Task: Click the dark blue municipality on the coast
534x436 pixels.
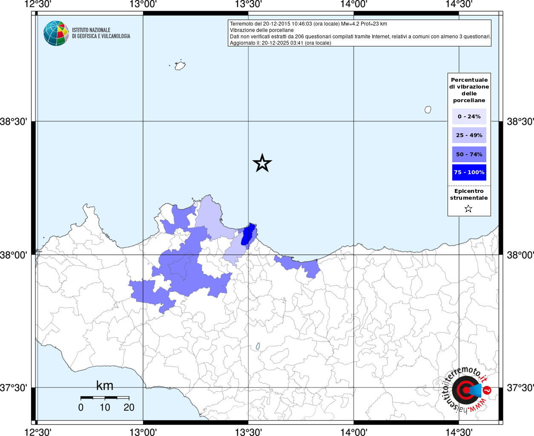Action: [248, 235]
